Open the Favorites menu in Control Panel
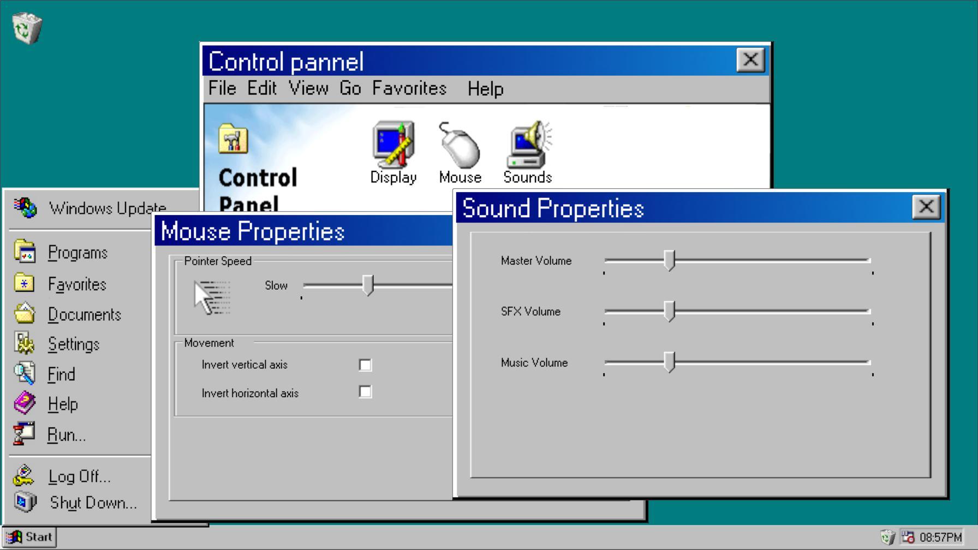Image resolution: width=978 pixels, height=550 pixels. pyautogui.click(x=409, y=88)
